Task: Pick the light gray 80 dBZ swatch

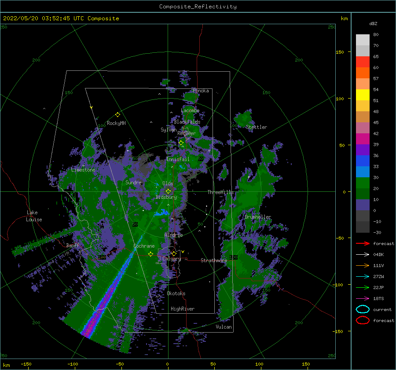Action: [363, 40]
